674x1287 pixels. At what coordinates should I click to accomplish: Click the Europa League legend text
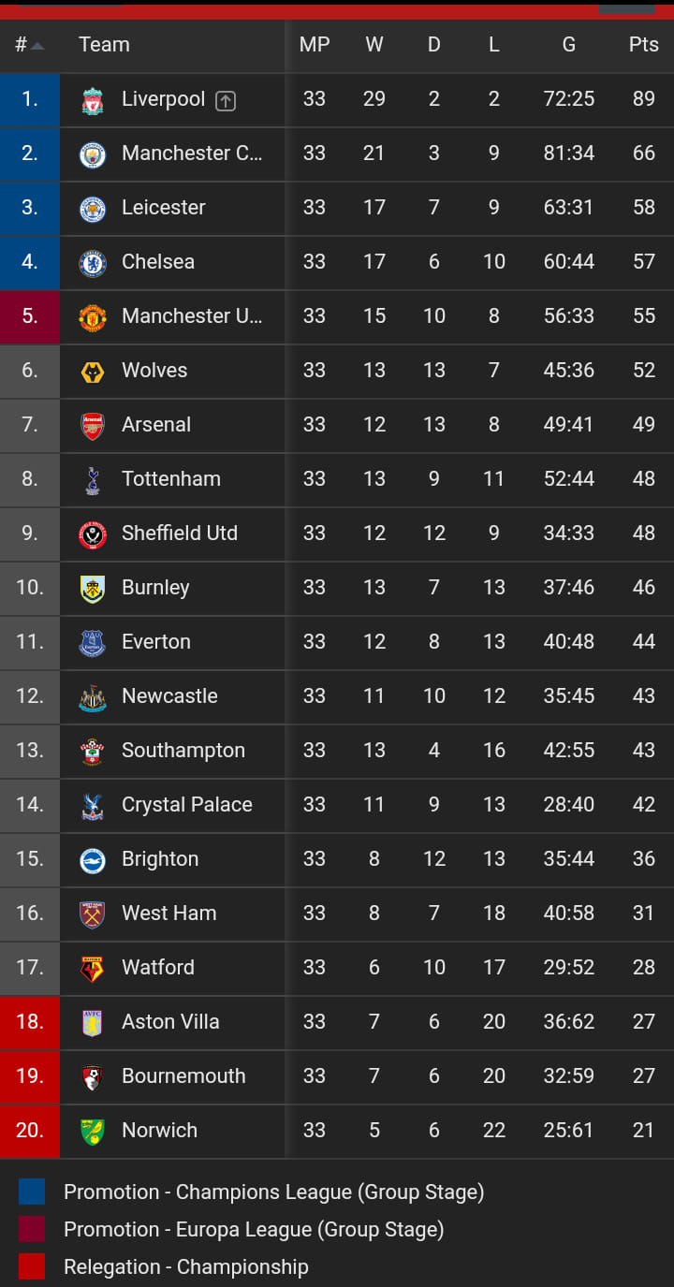click(x=254, y=1229)
